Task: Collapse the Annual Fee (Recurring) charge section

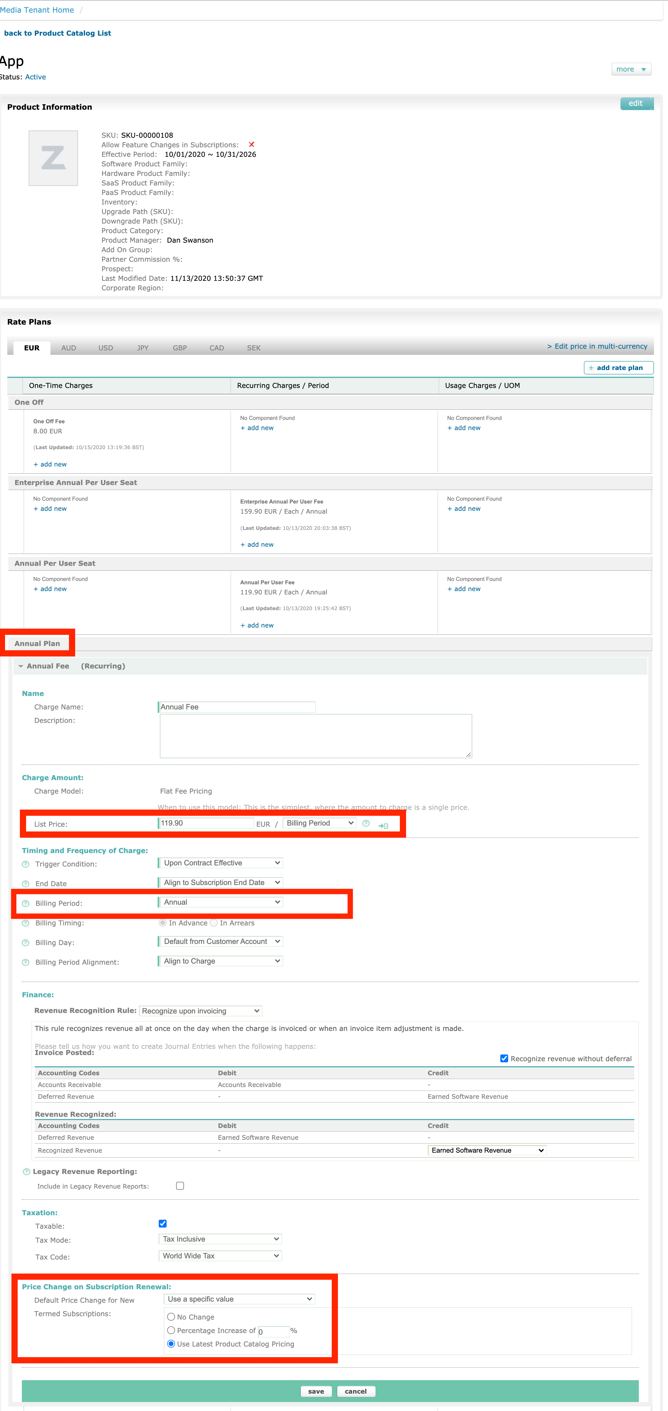Action: tap(21, 666)
